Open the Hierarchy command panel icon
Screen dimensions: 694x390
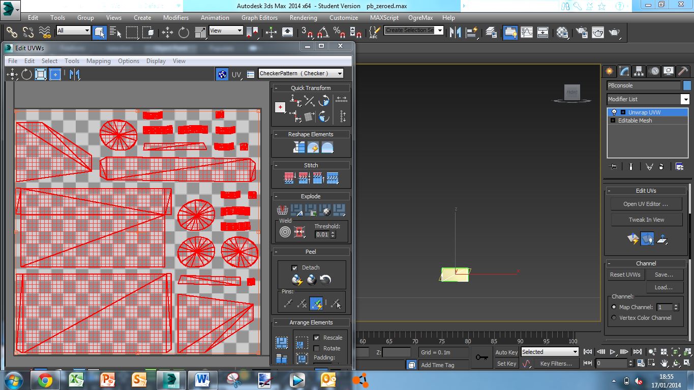pyautogui.click(x=639, y=71)
